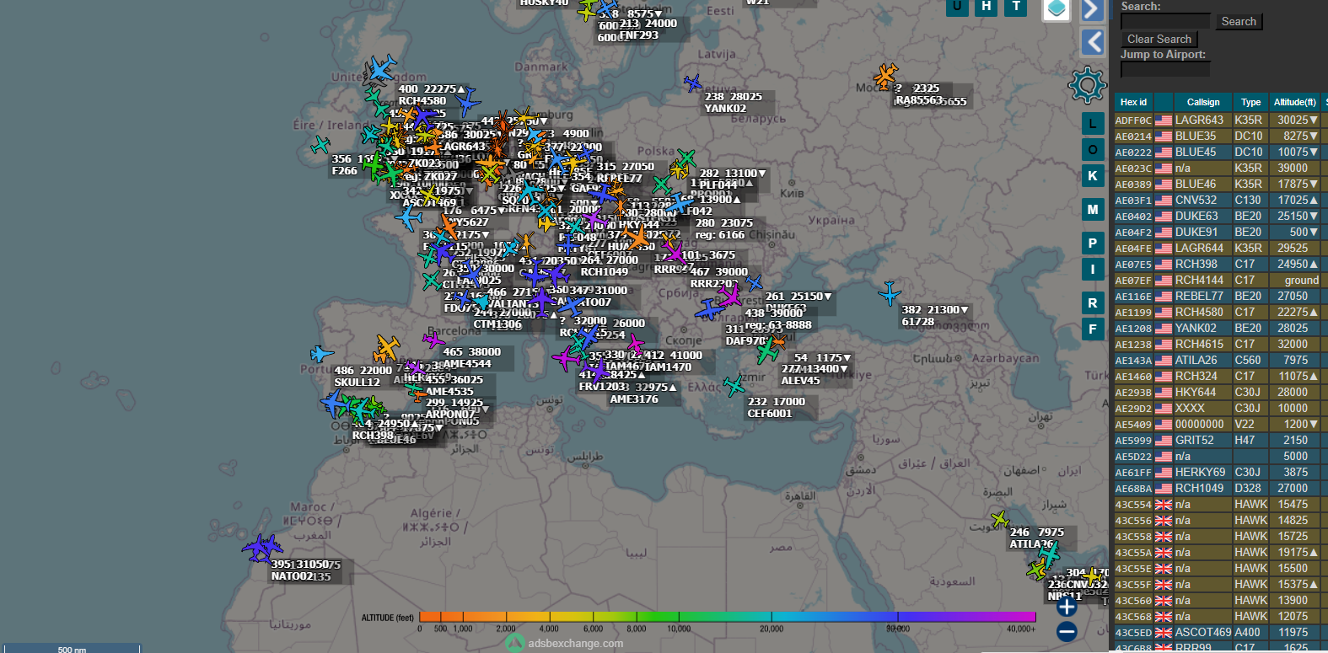Toggle the M map option button
The width and height of the screenshot is (1328, 653).
point(1093,210)
